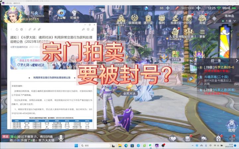
Task: Open the 九宝星神 event icon
Action: [176, 34]
